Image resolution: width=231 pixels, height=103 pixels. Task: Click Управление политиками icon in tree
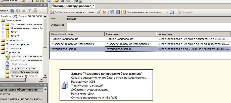[x=7, y=60]
